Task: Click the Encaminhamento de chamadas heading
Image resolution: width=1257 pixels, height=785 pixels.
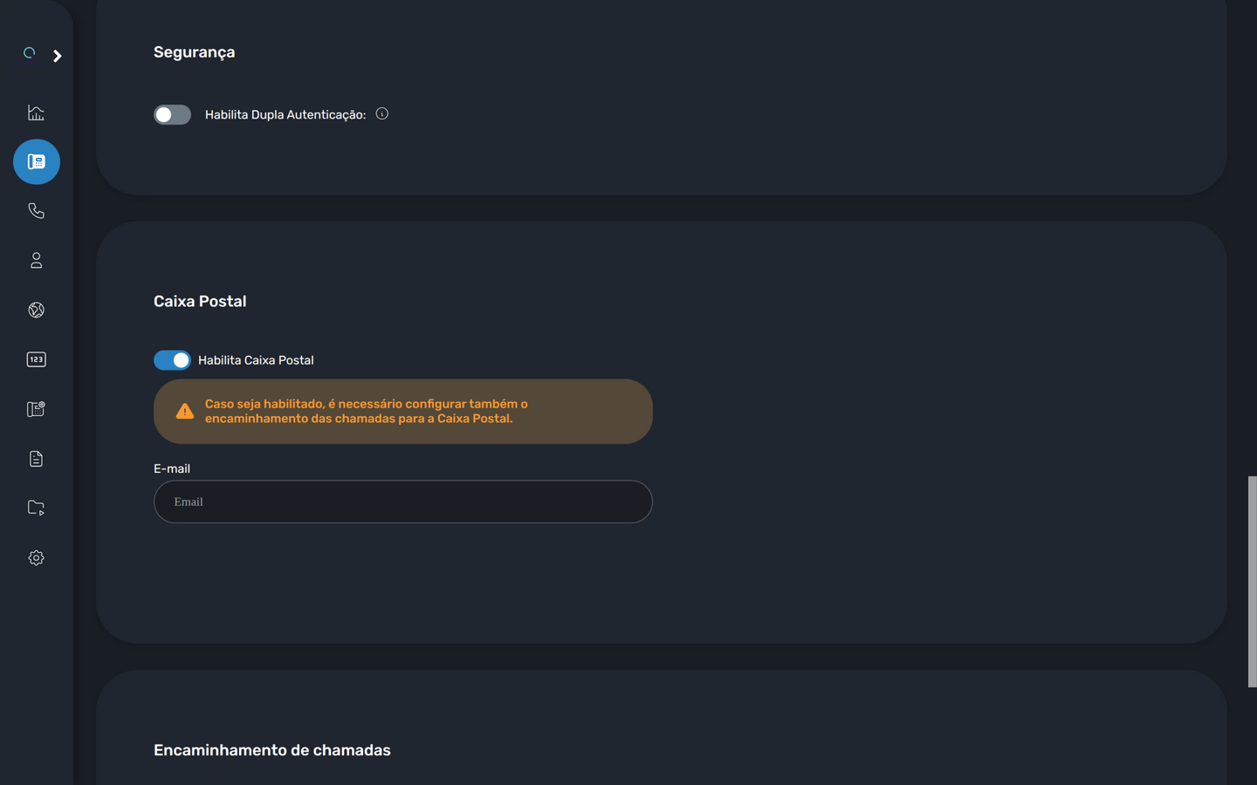Action: pos(272,750)
